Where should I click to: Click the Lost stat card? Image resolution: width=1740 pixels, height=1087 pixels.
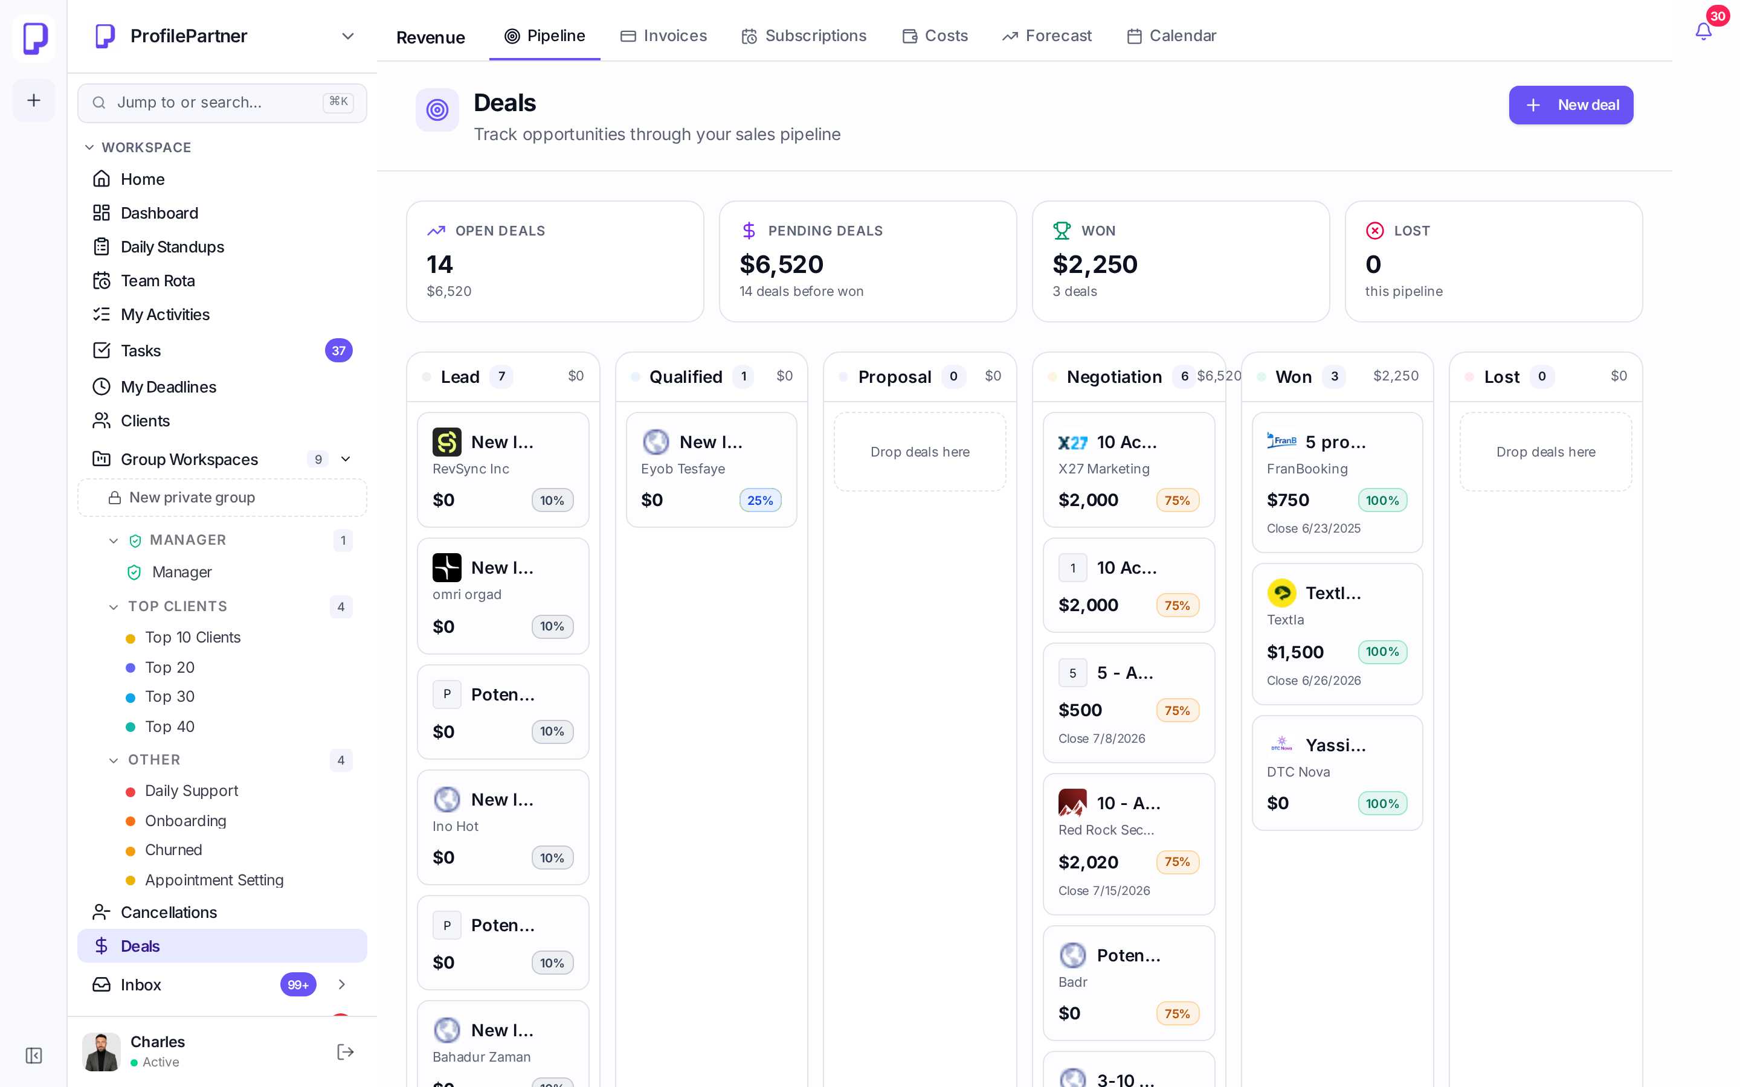click(x=1493, y=261)
